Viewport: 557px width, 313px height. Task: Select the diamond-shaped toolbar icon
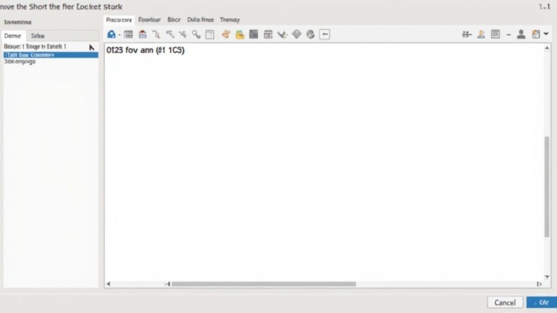click(x=297, y=34)
